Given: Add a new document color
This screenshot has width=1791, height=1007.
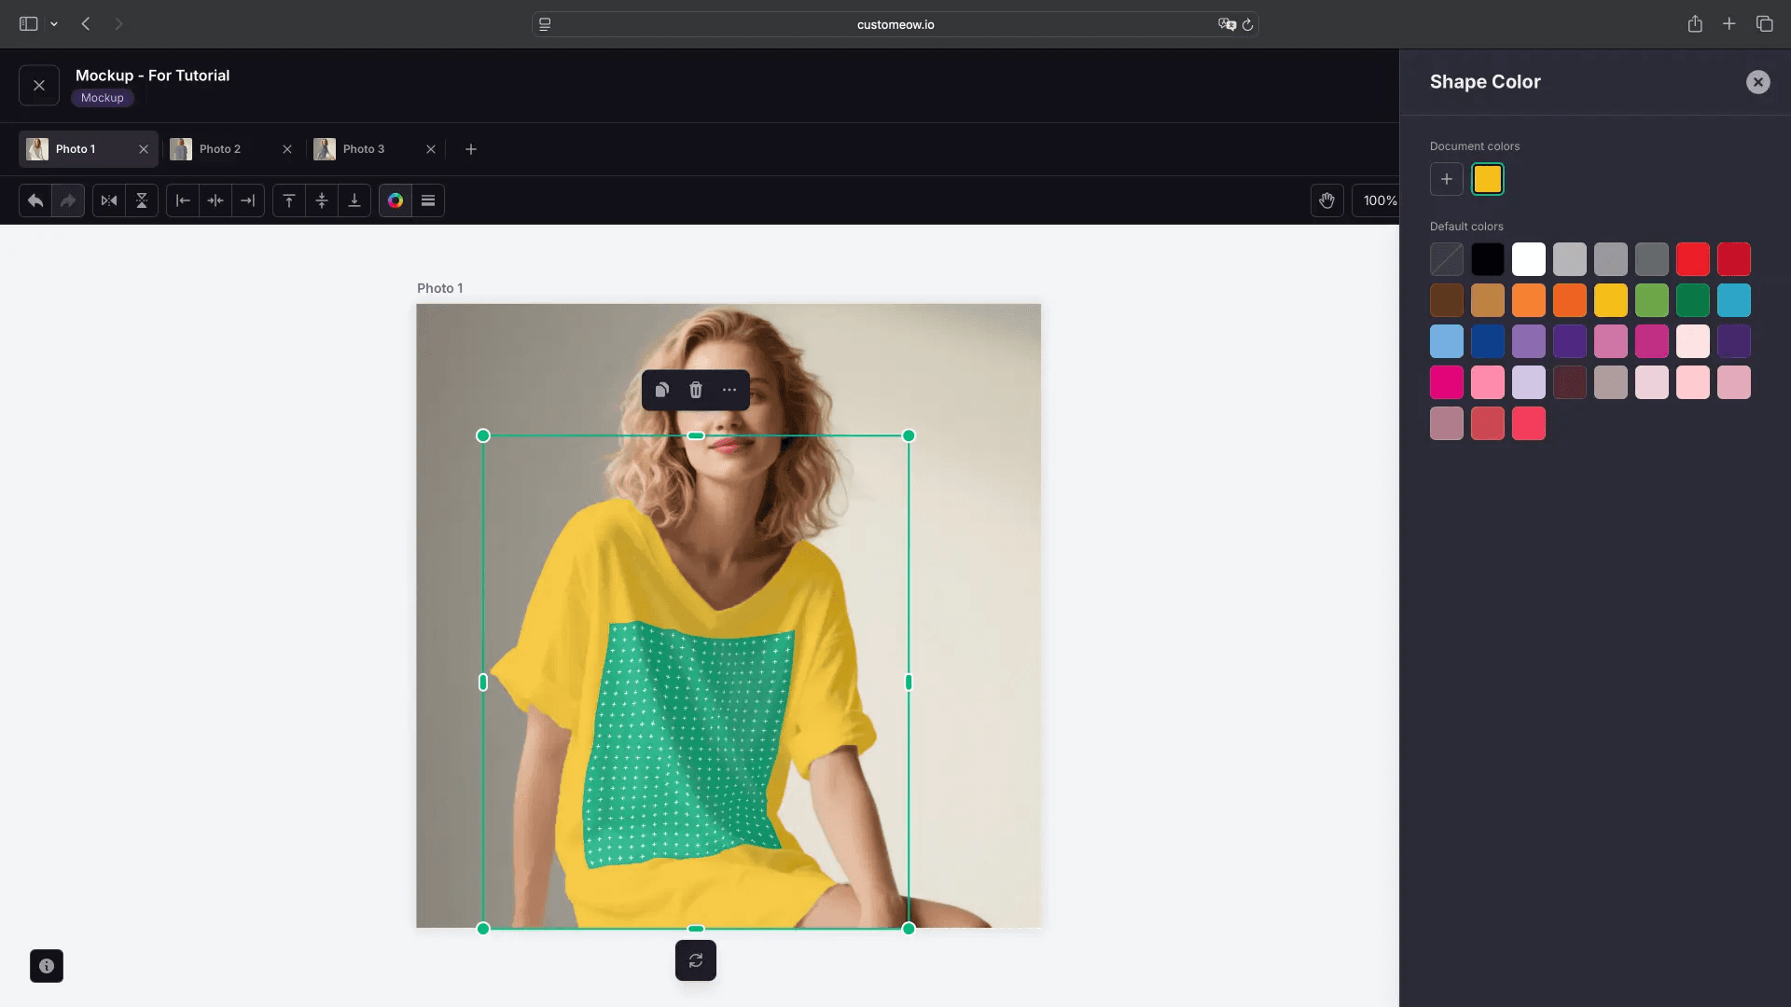Looking at the screenshot, I should click(1446, 179).
